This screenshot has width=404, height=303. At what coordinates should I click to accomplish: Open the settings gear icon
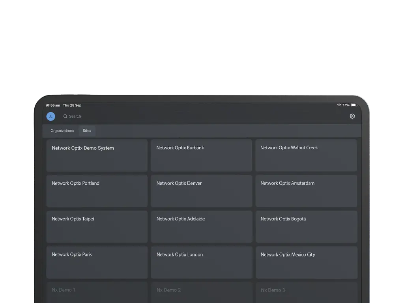click(352, 116)
